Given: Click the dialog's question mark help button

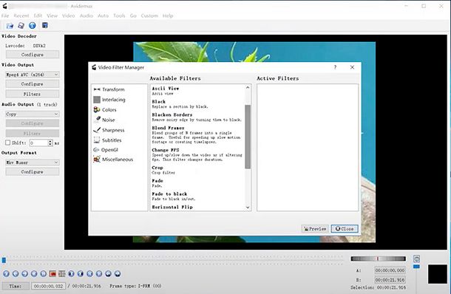Looking at the screenshot, I should (x=335, y=67).
